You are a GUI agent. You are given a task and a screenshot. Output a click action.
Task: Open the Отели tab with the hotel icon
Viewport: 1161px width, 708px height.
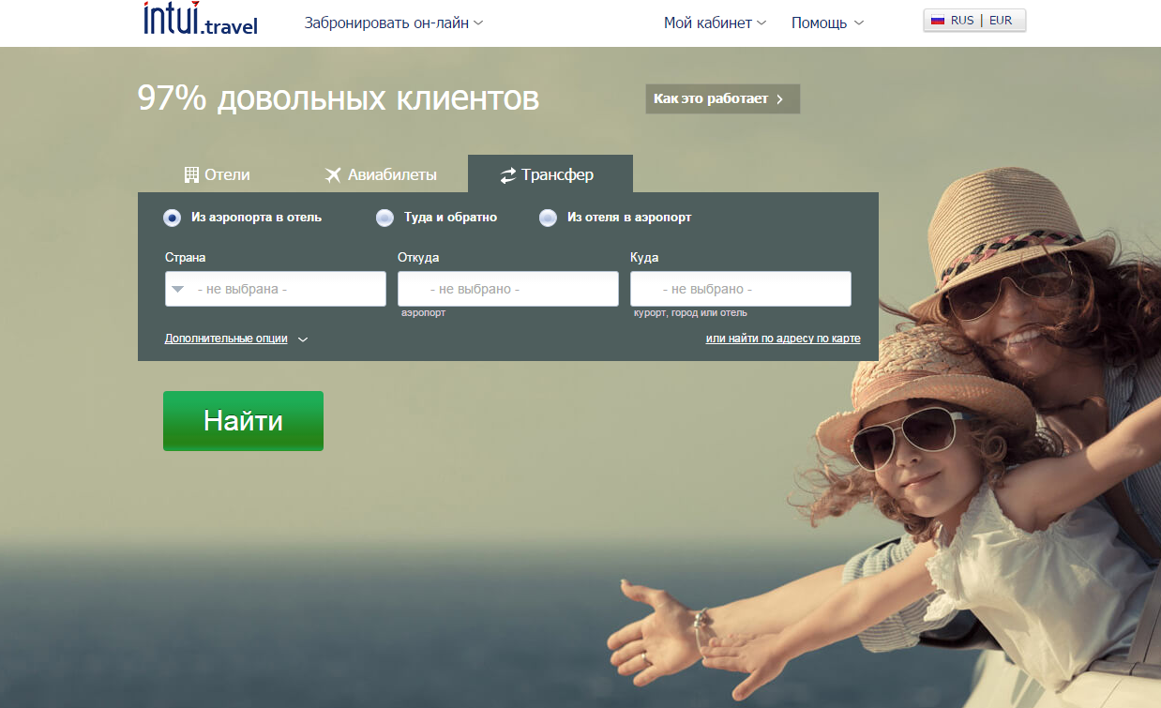tap(217, 174)
